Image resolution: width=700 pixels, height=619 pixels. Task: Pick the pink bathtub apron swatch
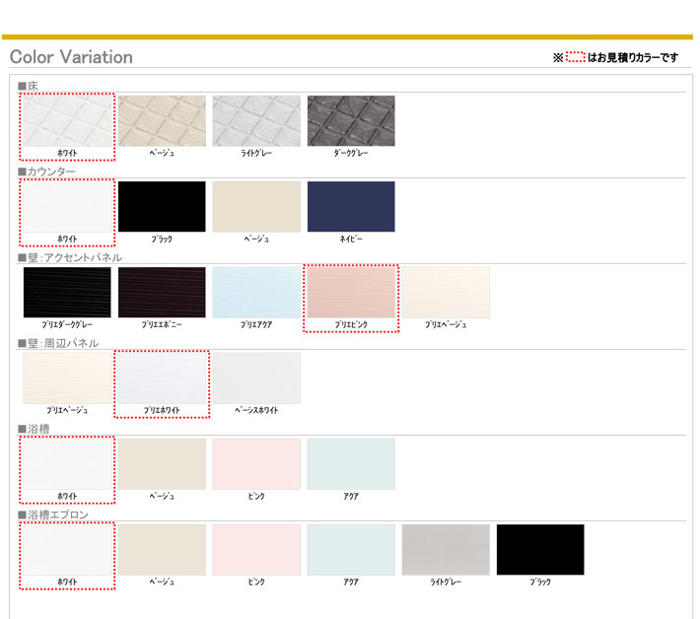click(x=256, y=549)
